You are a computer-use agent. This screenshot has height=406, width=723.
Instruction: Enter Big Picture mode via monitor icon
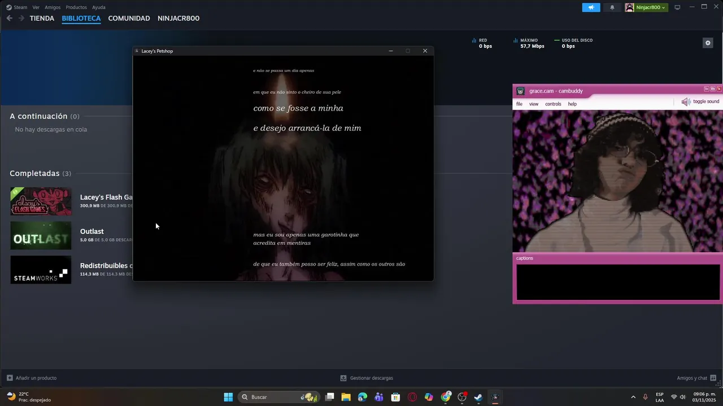677,7
